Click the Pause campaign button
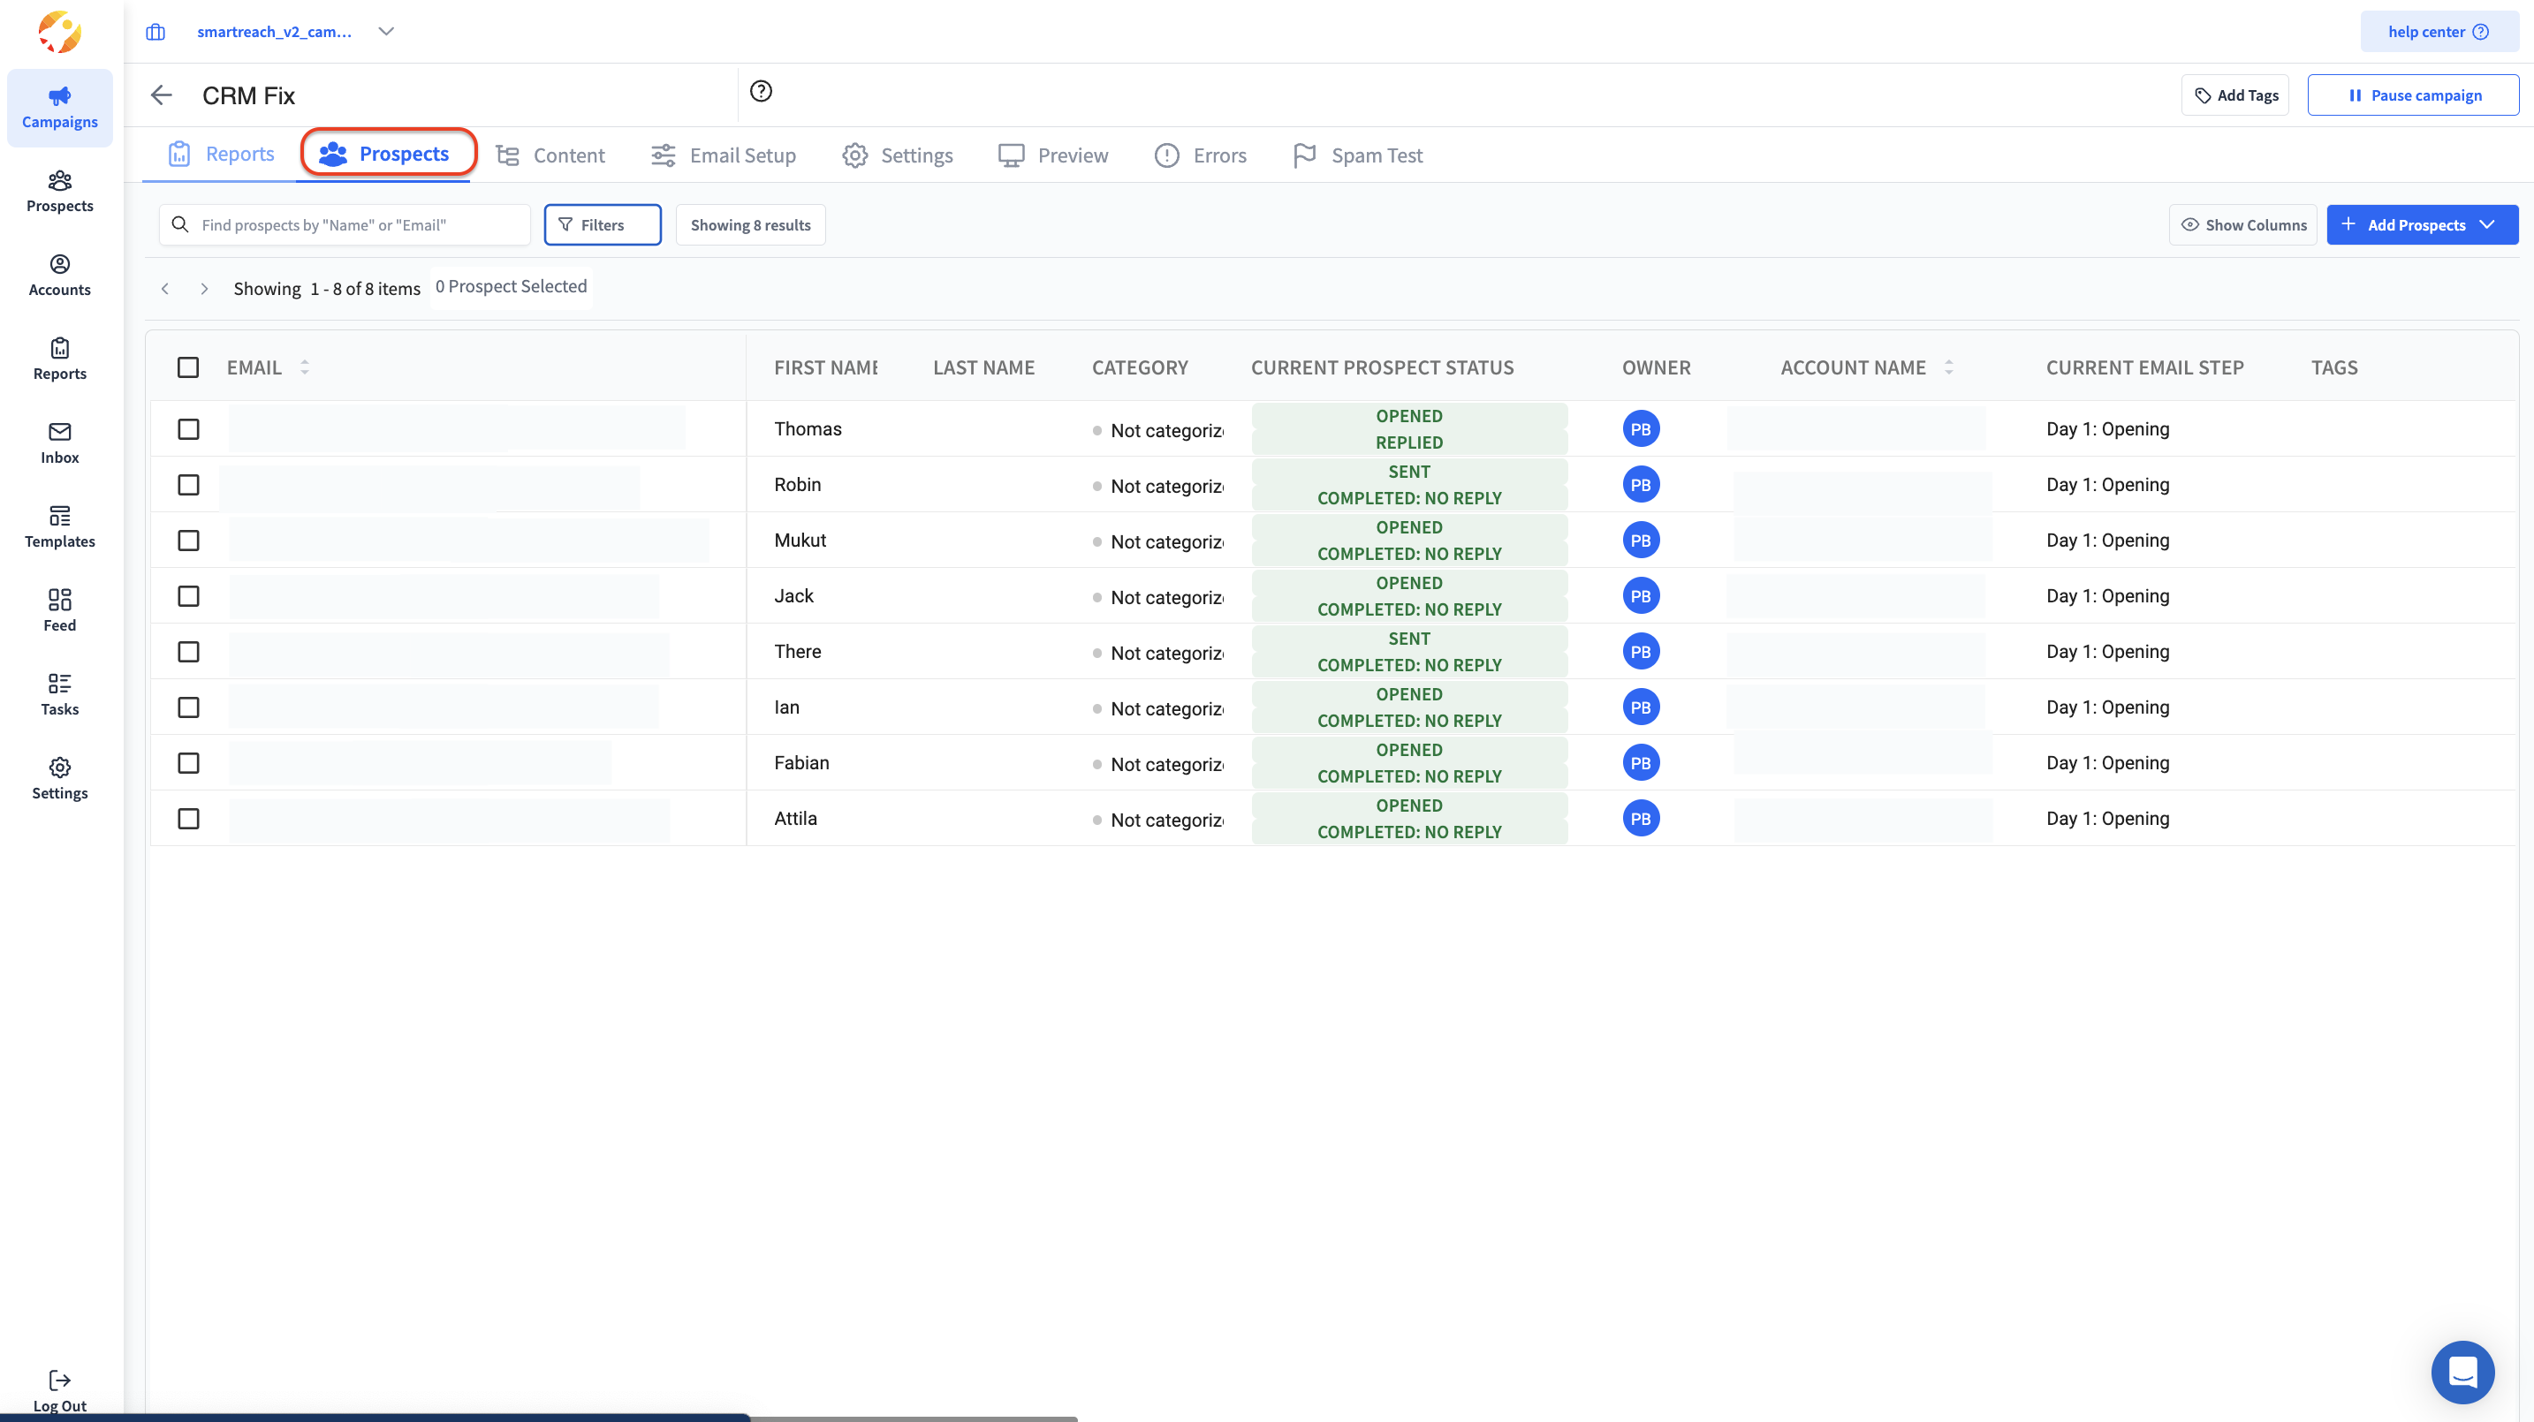 pos(2412,95)
